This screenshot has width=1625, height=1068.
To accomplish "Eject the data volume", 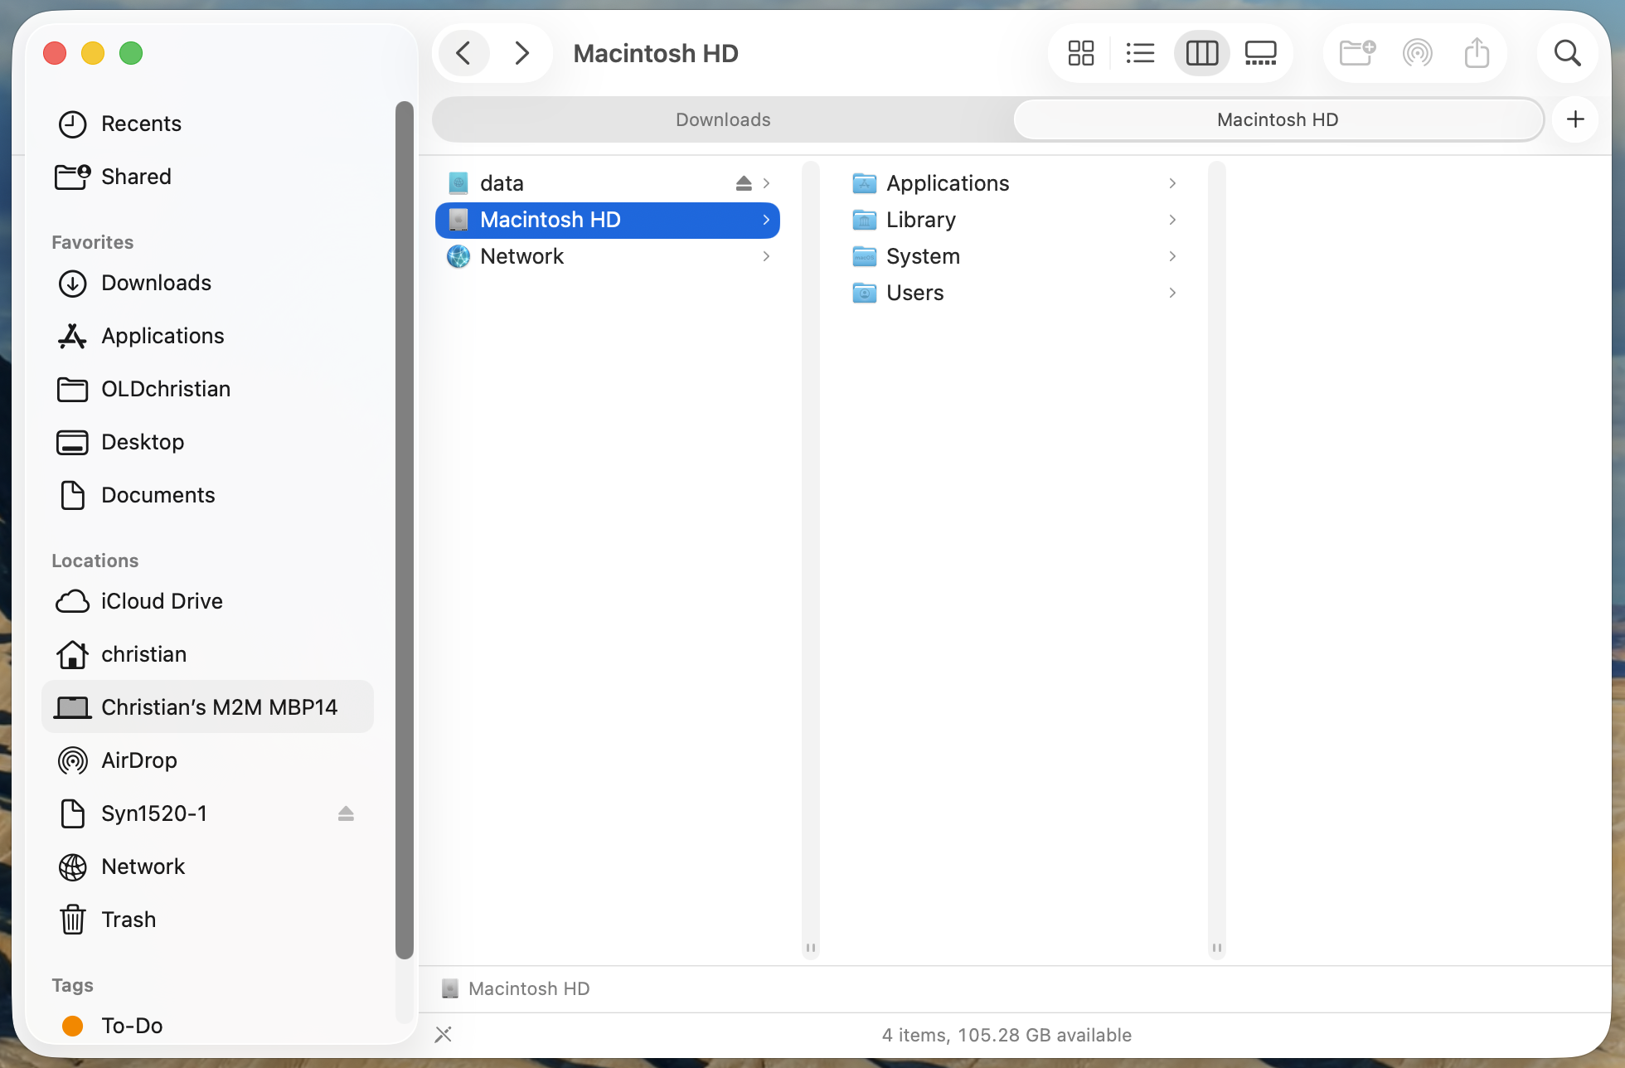I will point(743,183).
